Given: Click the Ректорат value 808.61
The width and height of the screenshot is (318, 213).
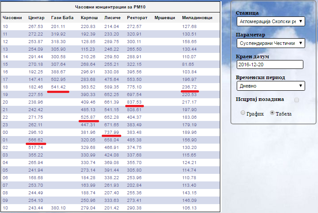Looking at the screenshot, I should [x=134, y=110].
